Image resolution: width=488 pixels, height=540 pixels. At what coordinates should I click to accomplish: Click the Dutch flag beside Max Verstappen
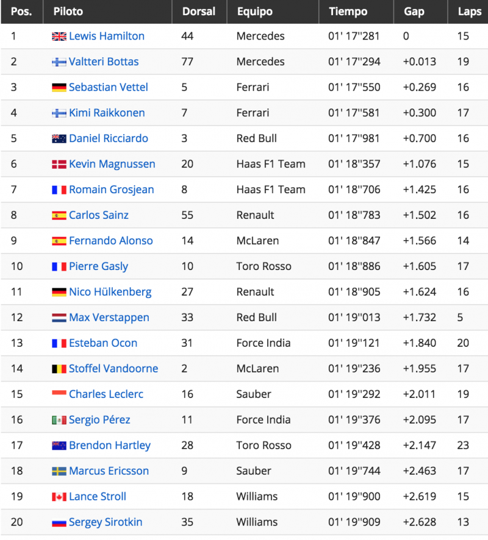[x=59, y=318]
